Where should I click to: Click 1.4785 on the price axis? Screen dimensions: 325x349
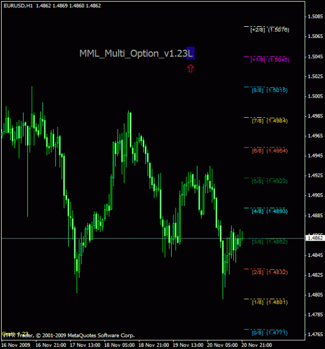coord(315,314)
